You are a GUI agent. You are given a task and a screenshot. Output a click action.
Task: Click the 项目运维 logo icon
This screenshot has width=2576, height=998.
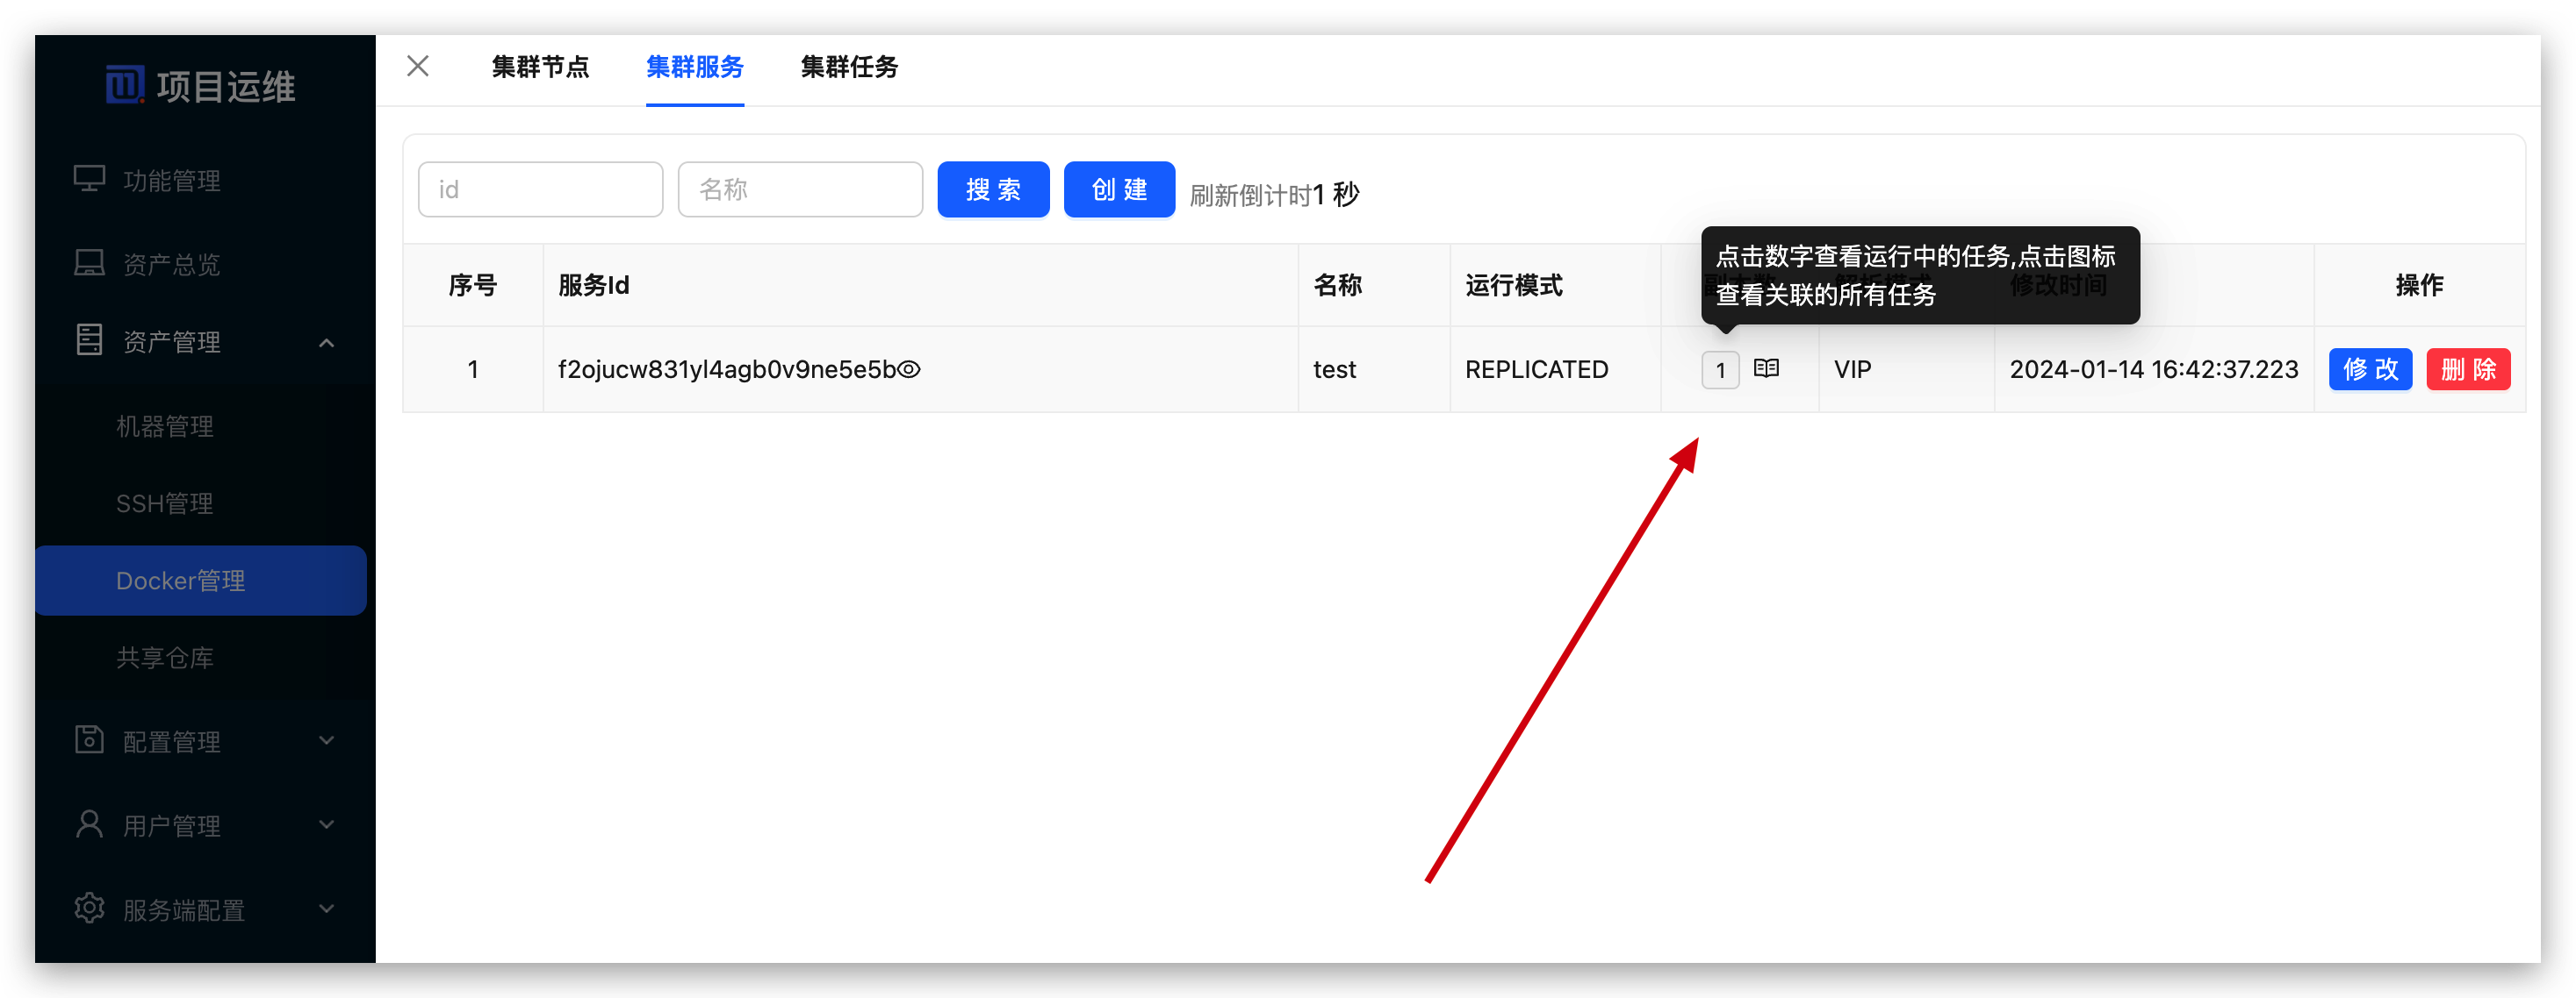click(x=125, y=84)
